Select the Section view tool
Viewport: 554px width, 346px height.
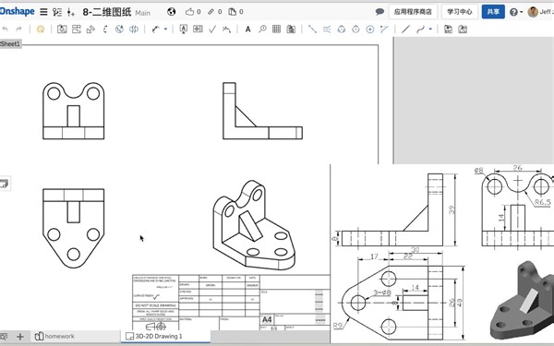pyautogui.click(x=77, y=29)
